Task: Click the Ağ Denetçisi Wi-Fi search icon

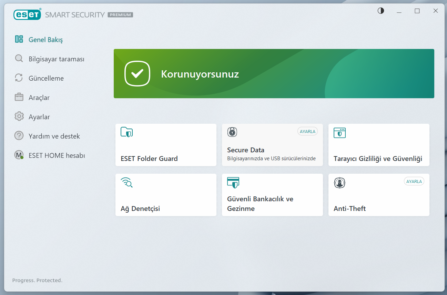Action: (126, 182)
